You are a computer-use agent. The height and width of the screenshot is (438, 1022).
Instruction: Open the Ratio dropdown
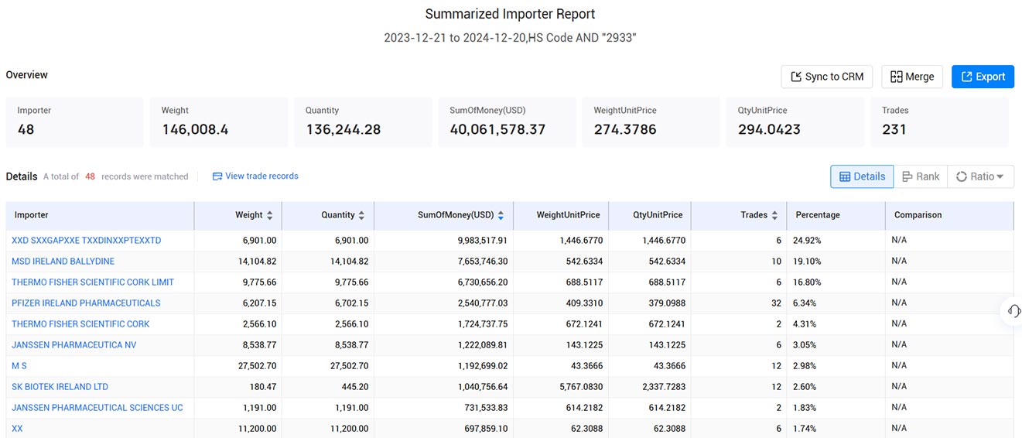click(x=980, y=176)
